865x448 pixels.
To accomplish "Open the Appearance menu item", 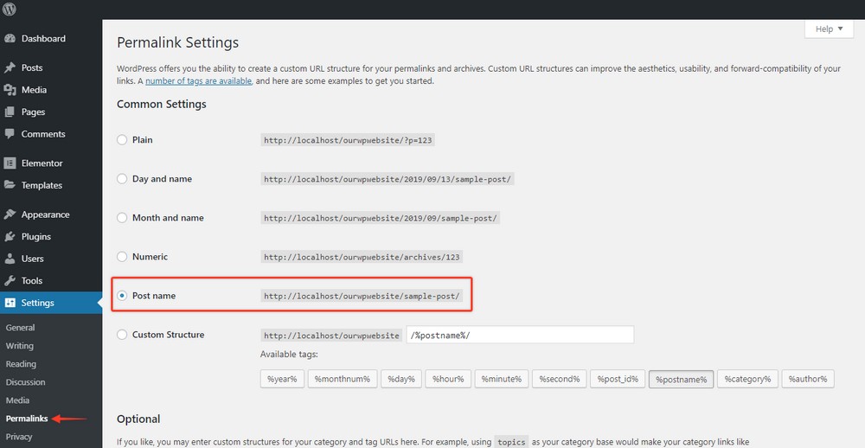I will click(x=46, y=214).
